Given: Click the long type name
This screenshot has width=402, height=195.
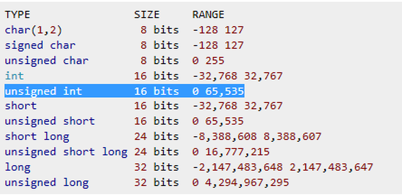Looking at the screenshot, I should click(x=18, y=167).
